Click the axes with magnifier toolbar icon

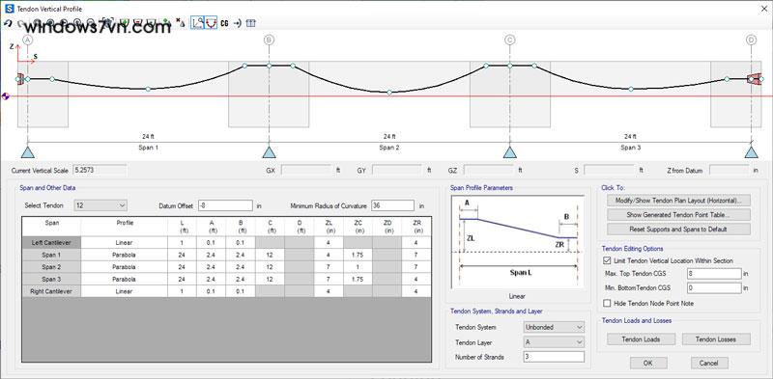point(198,23)
